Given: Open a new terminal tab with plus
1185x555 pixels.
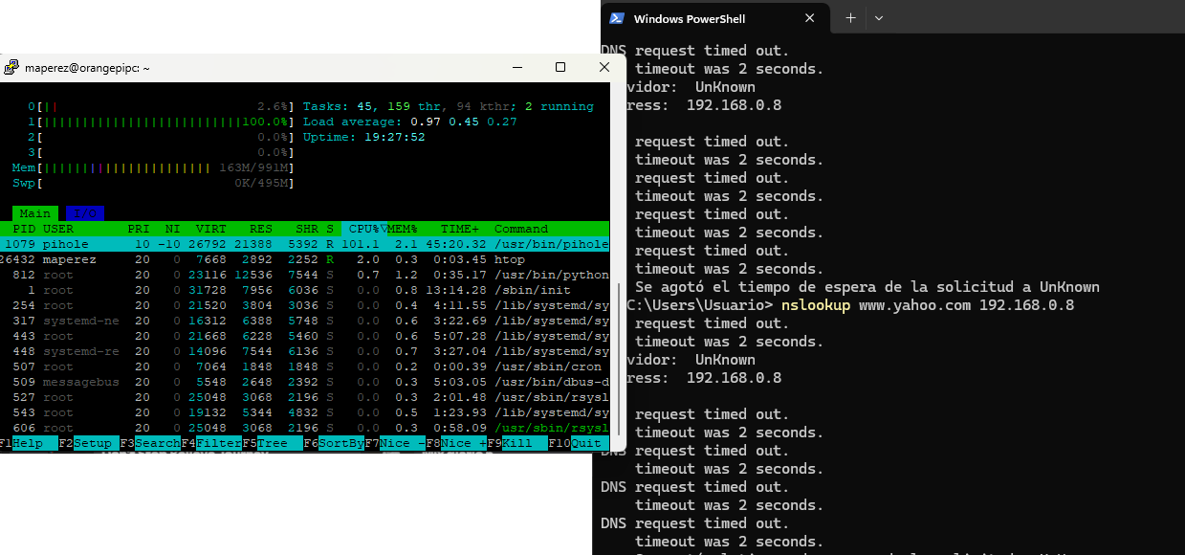Looking at the screenshot, I should coord(850,18).
